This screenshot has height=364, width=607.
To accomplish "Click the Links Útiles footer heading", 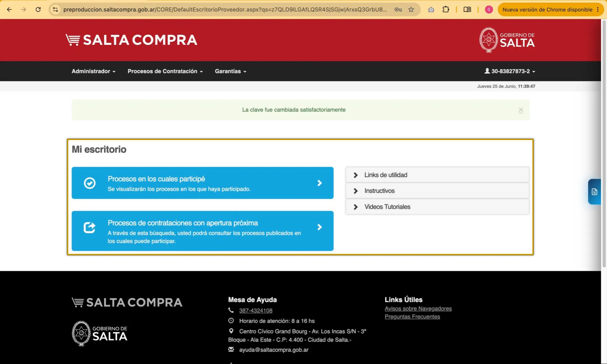I will pos(403,300).
